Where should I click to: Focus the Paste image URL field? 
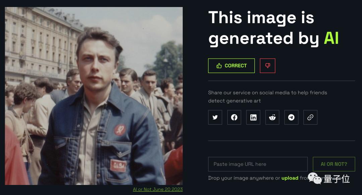pyautogui.click(x=258, y=164)
